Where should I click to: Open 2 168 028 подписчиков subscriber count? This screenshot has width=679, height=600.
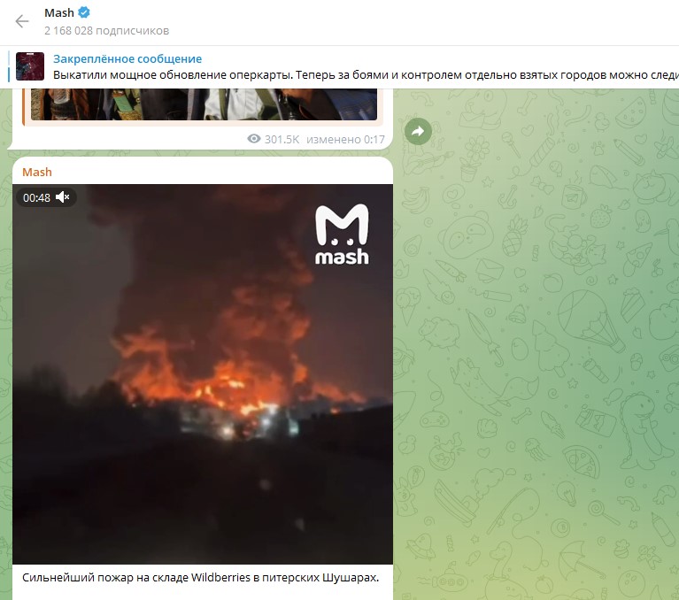[x=106, y=31]
